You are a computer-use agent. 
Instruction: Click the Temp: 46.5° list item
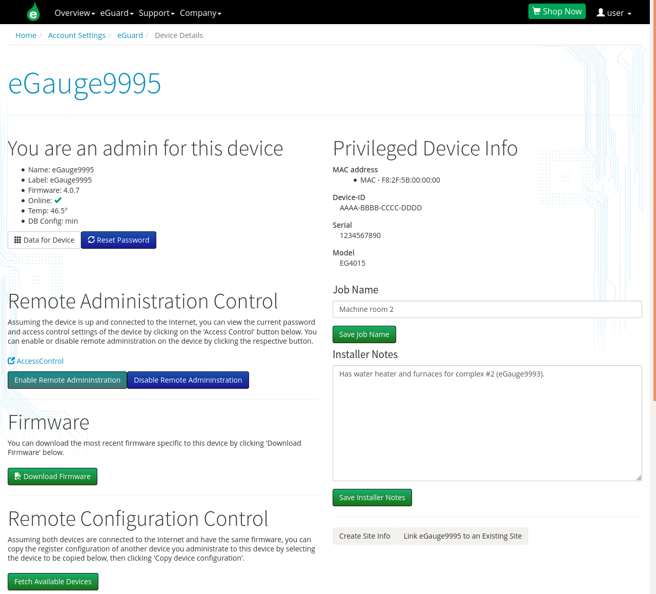tap(48, 211)
